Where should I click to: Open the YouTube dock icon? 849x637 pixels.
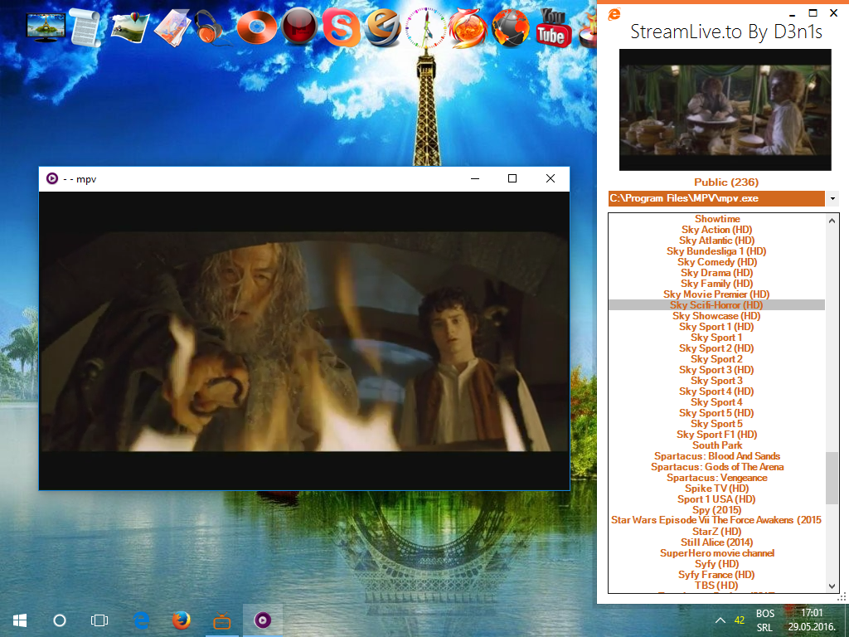[552, 28]
